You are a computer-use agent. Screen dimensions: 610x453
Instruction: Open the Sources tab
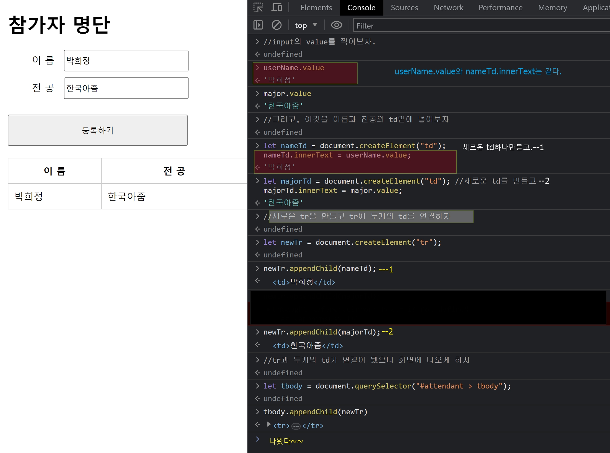(404, 7)
